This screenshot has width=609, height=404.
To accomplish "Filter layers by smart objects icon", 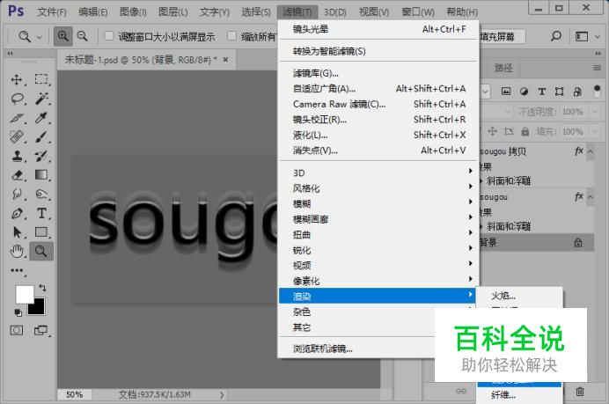I will pyautogui.click(x=577, y=92).
